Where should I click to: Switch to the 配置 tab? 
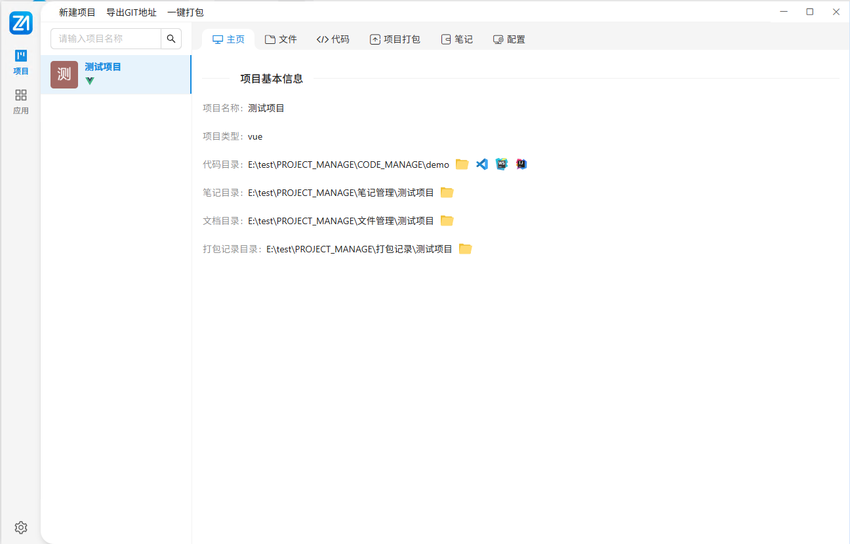[x=509, y=39]
